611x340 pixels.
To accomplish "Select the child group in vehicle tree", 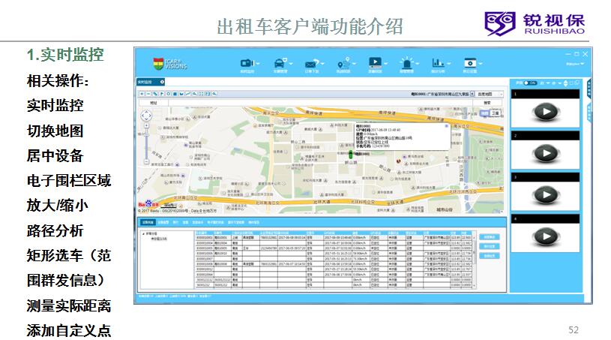I will pyautogui.click(x=159, y=239).
